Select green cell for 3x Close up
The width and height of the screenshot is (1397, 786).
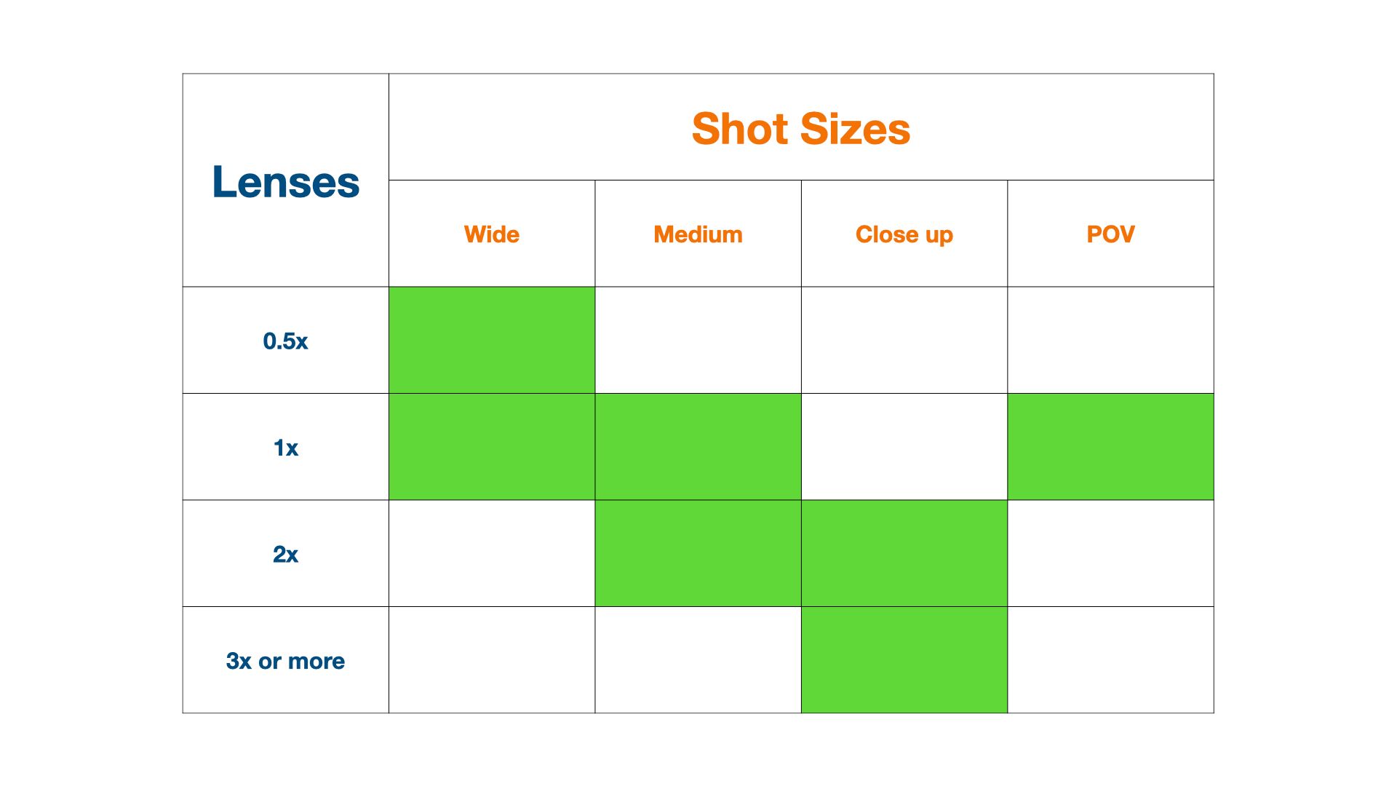coord(904,660)
